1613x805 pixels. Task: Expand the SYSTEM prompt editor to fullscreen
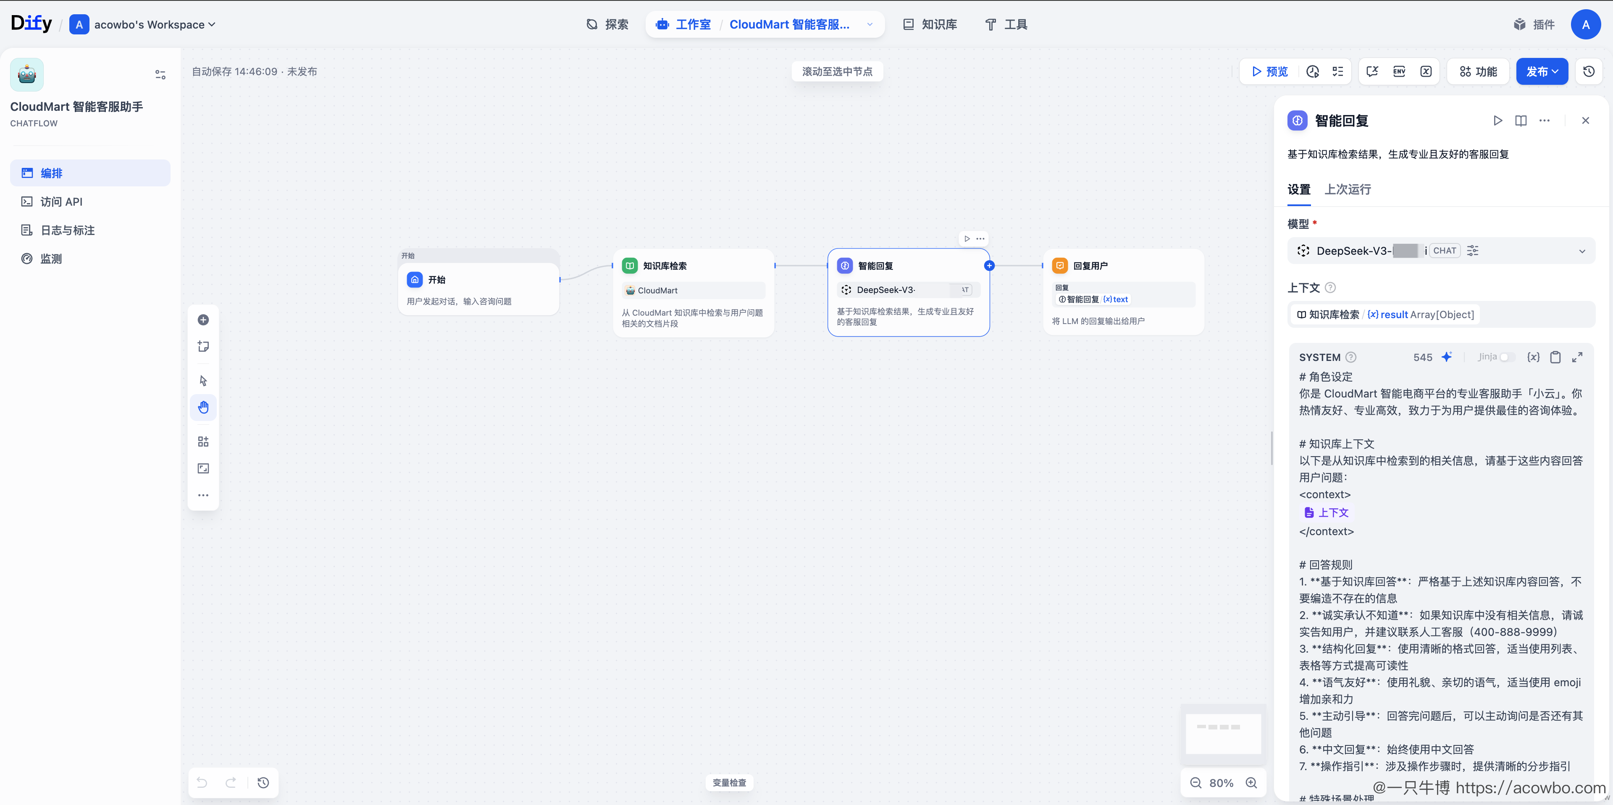[x=1577, y=357]
